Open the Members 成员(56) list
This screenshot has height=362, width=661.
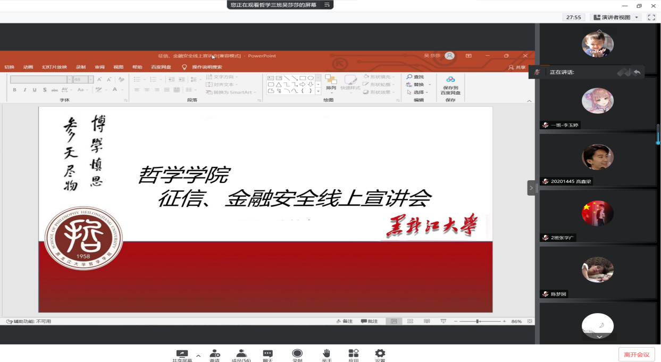tap(241, 354)
